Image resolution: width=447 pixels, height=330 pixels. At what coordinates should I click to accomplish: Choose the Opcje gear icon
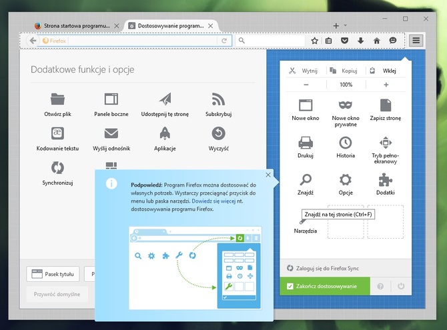[346, 180]
